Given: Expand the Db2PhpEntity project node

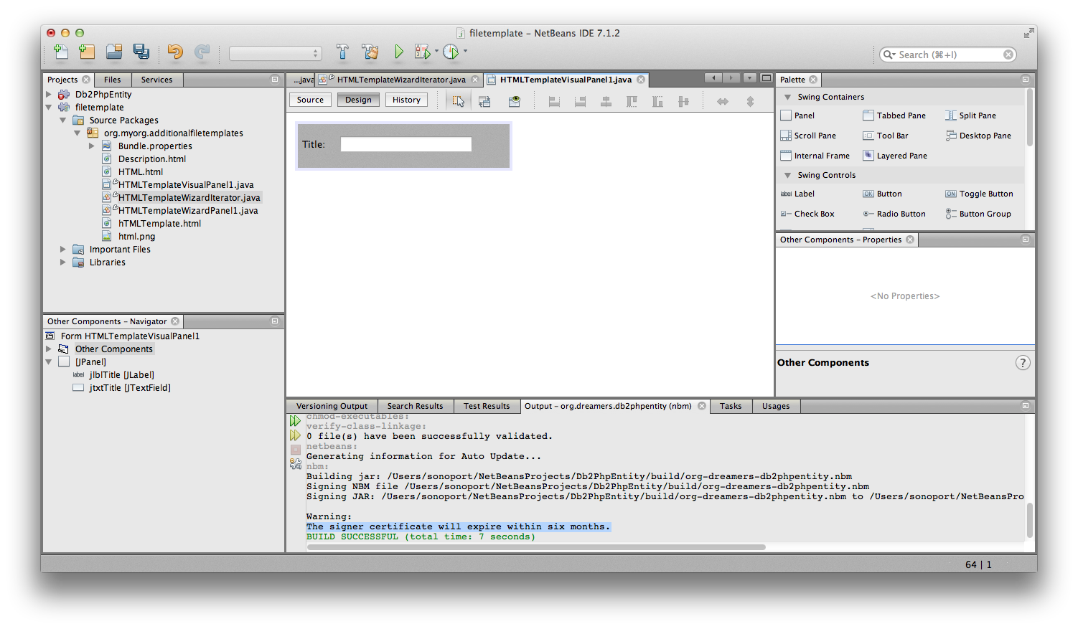Looking at the screenshot, I should (x=47, y=93).
